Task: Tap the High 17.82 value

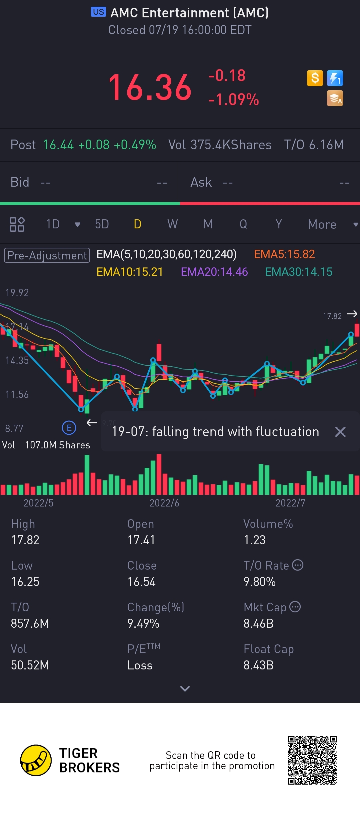Action: (x=25, y=540)
